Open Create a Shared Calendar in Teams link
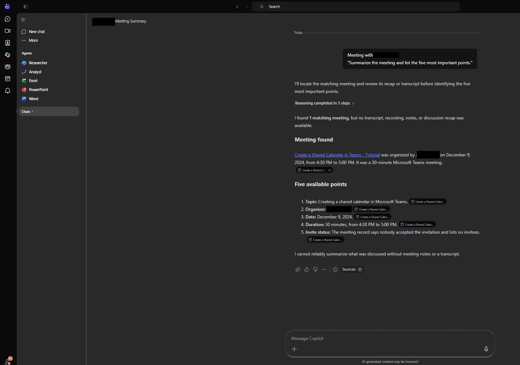This screenshot has height=365, width=520. click(337, 155)
